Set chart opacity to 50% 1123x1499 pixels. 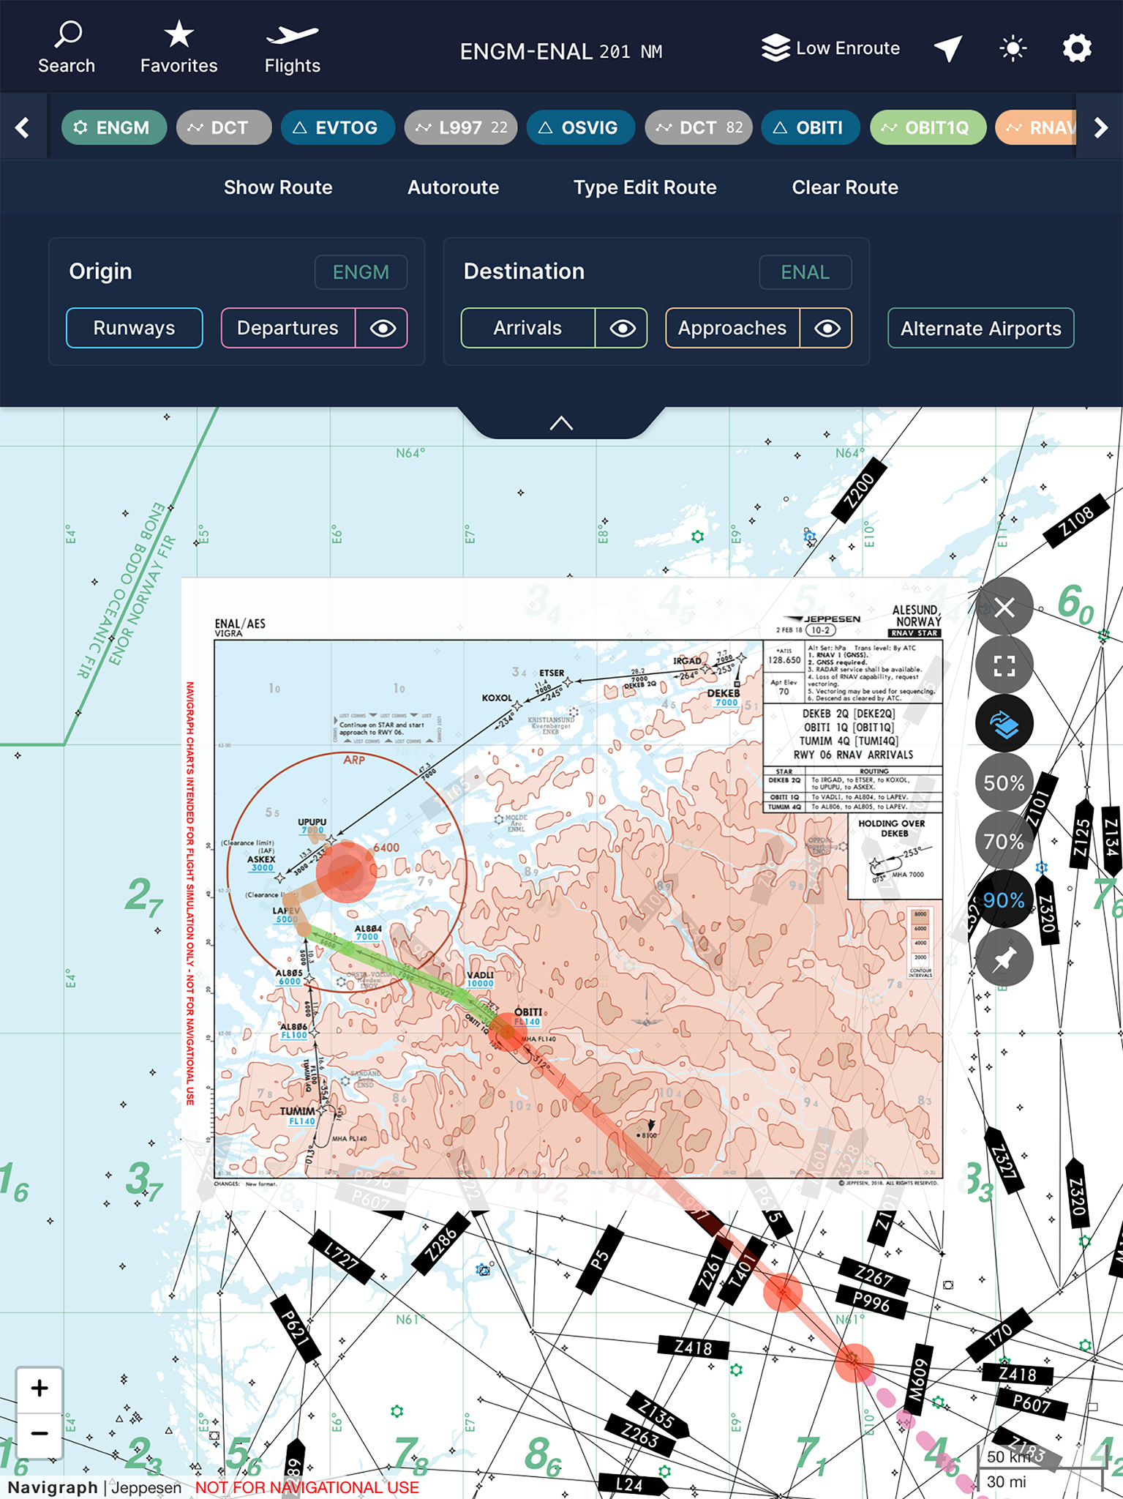pos(1004,783)
